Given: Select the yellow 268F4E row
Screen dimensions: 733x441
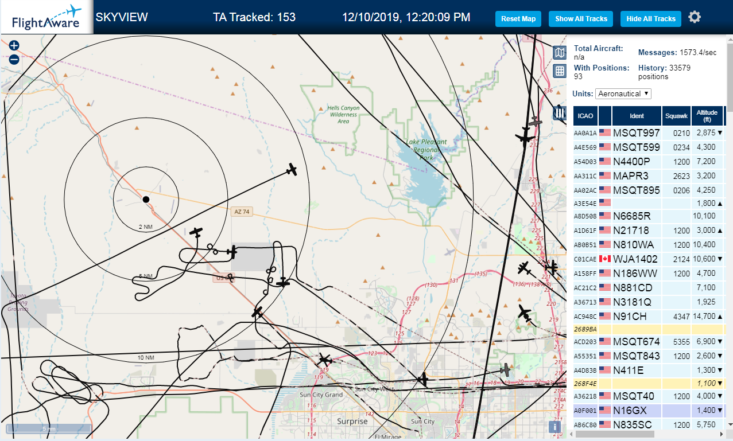Looking at the screenshot, I should pos(649,384).
